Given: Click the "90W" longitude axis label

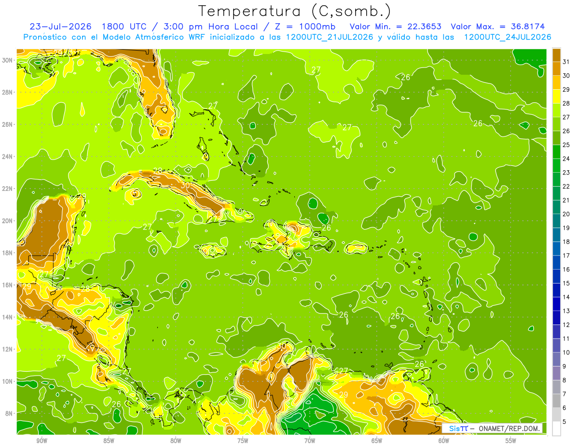Looking at the screenshot, I should (x=41, y=441).
